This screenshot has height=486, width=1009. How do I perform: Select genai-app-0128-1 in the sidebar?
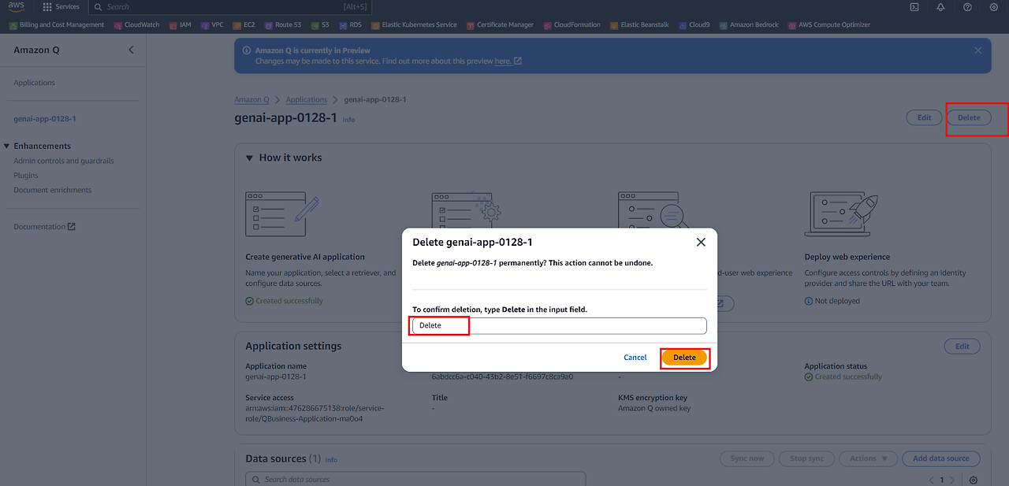[x=45, y=119]
